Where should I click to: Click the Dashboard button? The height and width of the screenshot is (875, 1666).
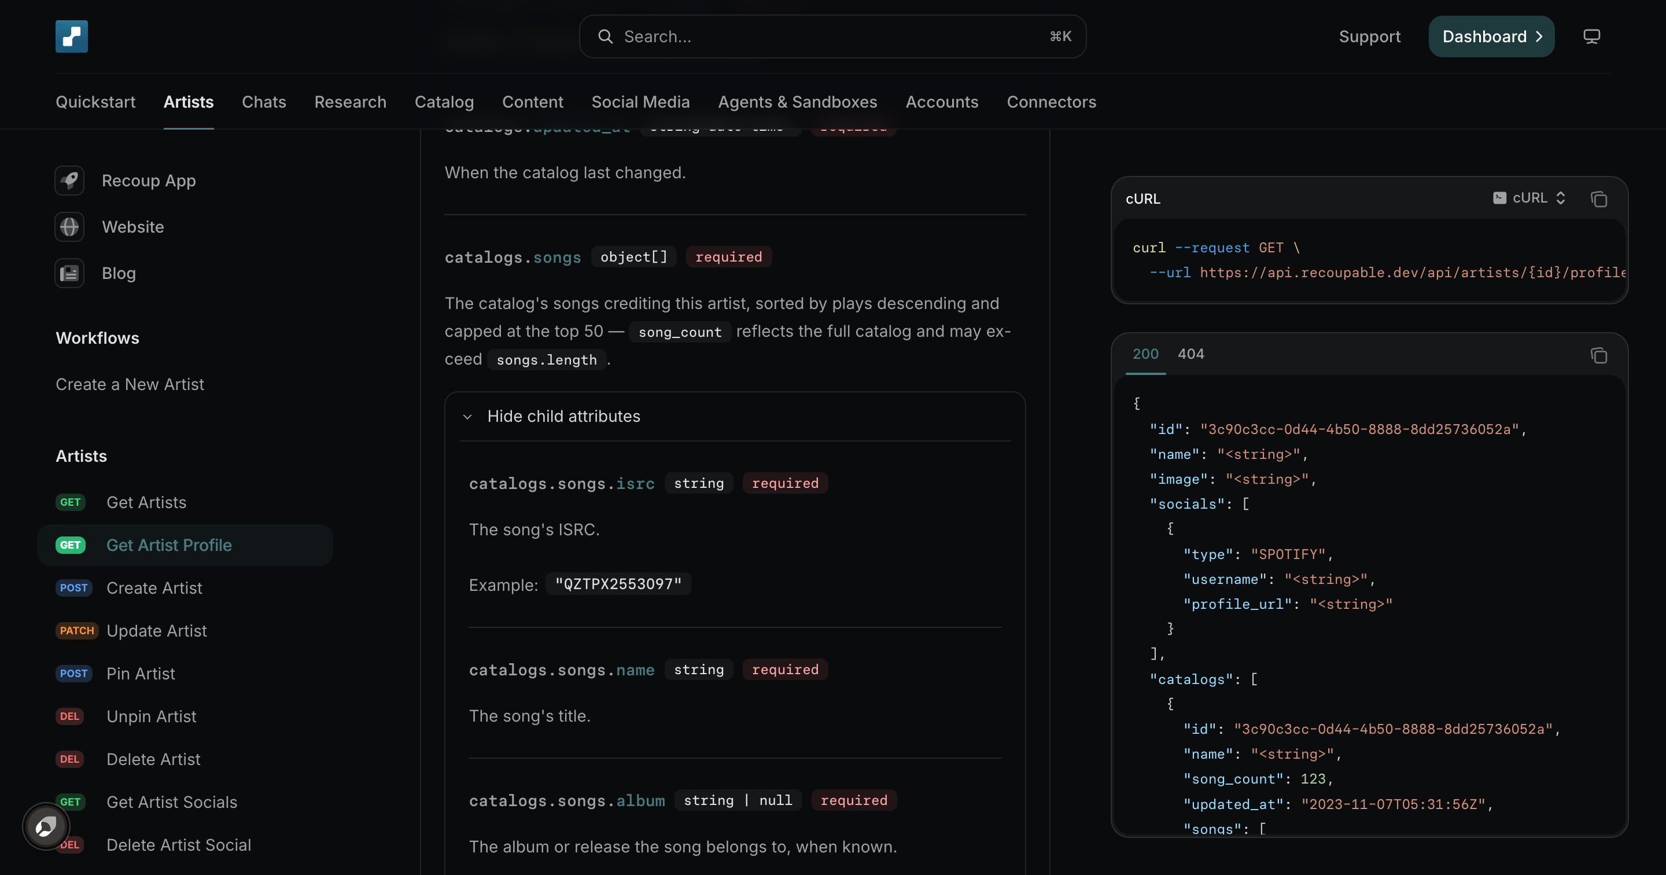pyautogui.click(x=1491, y=37)
